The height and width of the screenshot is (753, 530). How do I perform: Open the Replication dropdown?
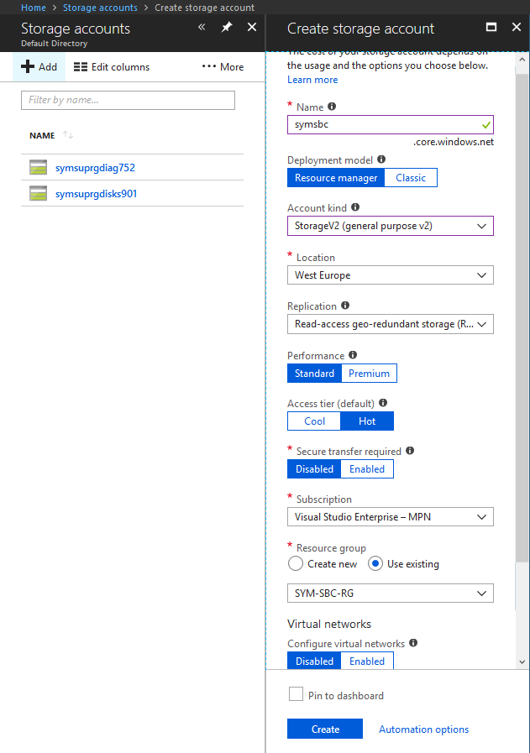pyautogui.click(x=391, y=324)
